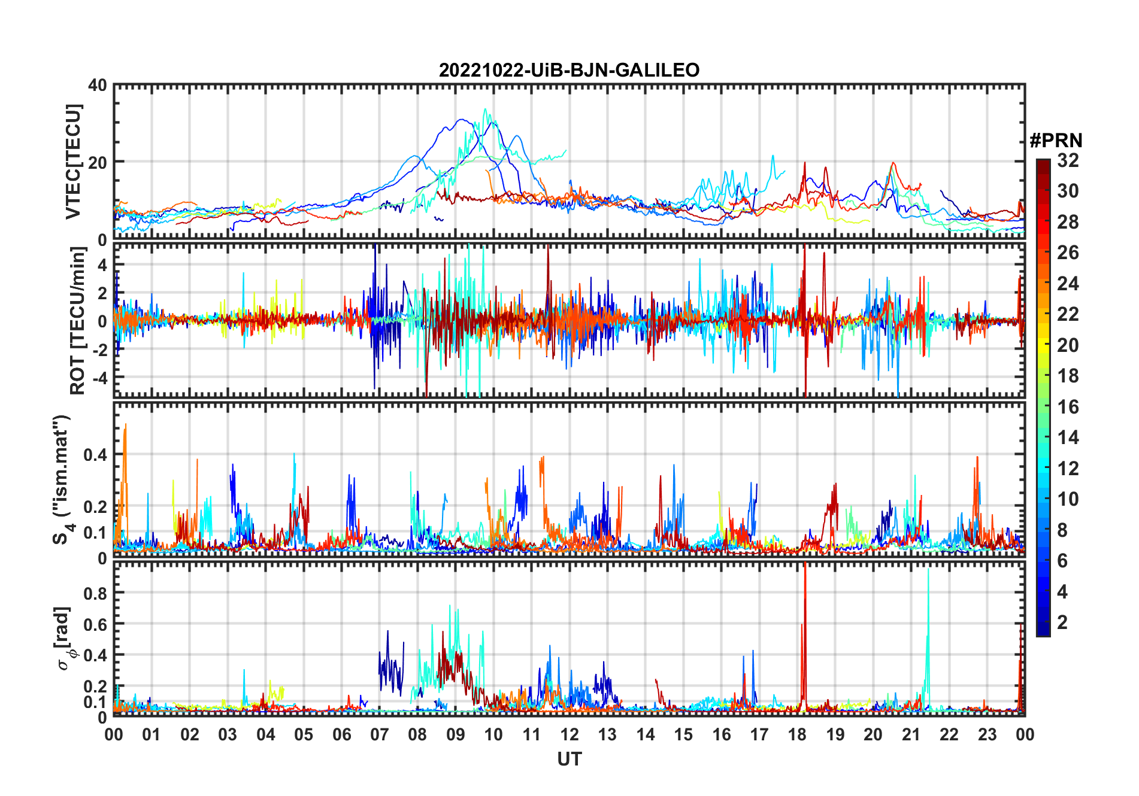Select colorbar tick label "2"
Screen dimensions: 1139x796
(x=1063, y=622)
